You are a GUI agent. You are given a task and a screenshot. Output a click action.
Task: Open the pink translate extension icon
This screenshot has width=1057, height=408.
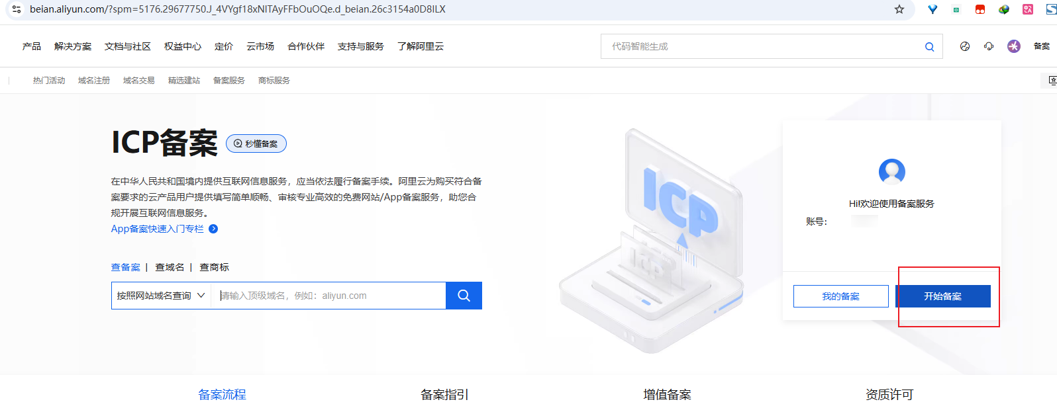1028,9
